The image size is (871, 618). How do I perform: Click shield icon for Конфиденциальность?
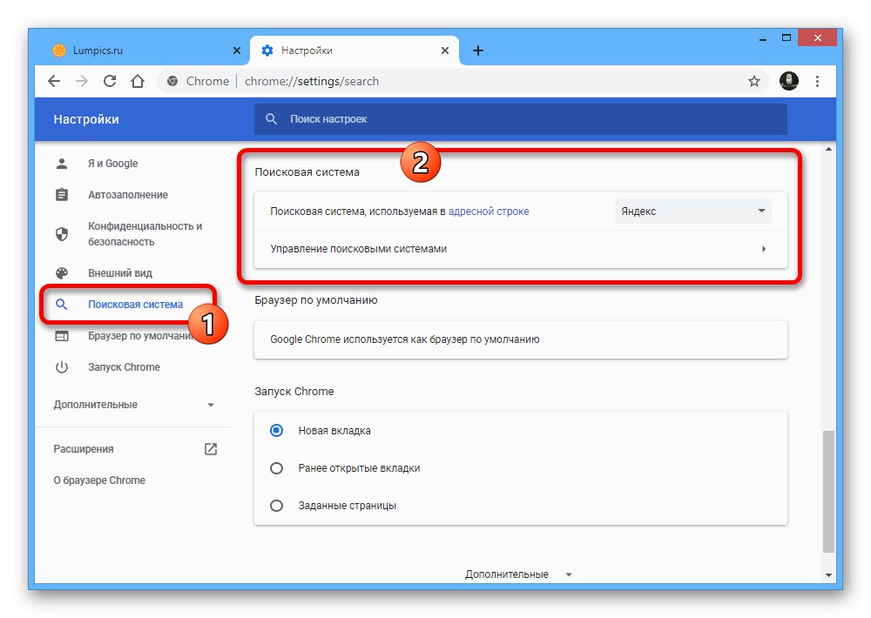pyautogui.click(x=62, y=234)
